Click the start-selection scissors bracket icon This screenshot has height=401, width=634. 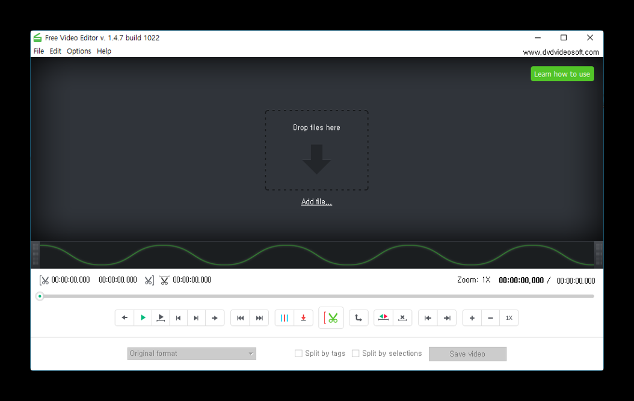pos(44,280)
